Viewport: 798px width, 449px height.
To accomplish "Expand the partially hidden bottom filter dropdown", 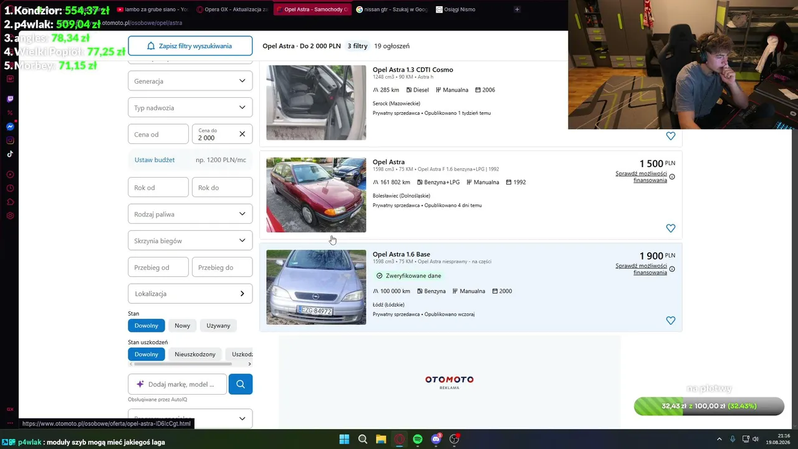I will coord(190,418).
